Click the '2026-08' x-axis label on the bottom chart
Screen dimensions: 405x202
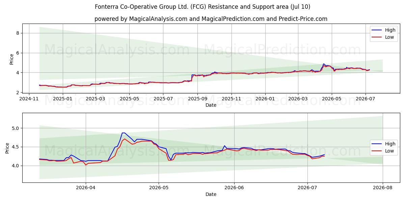[383, 188]
